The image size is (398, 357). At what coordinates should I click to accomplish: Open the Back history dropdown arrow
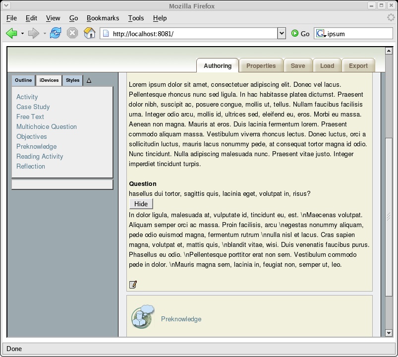pos(22,33)
